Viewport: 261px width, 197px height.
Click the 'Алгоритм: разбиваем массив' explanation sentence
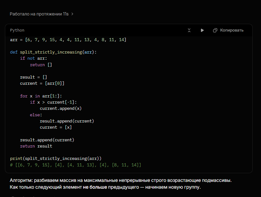click(x=121, y=180)
